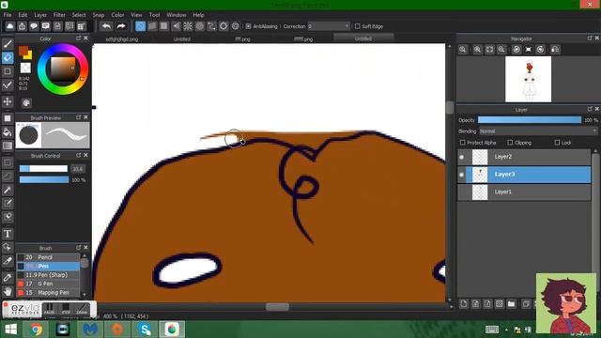Select the Bucket fill tool
Image resolution: width=601 pixels, height=338 pixels.
pyautogui.click(x=8, y=132)
